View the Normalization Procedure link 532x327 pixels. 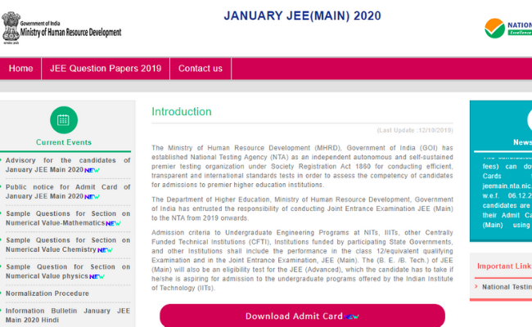coord(47,293)
